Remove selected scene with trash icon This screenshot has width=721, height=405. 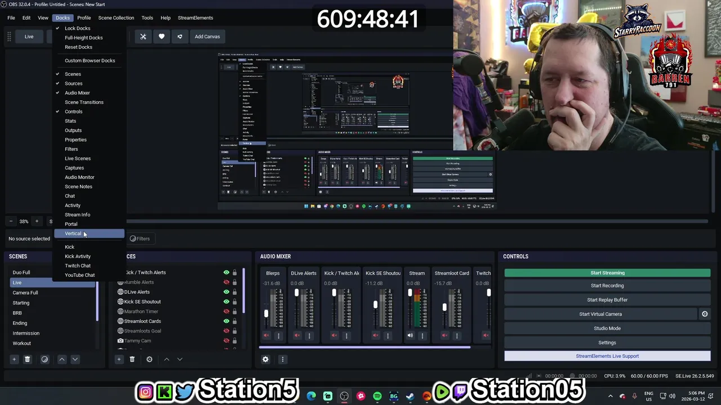point(27,359)
